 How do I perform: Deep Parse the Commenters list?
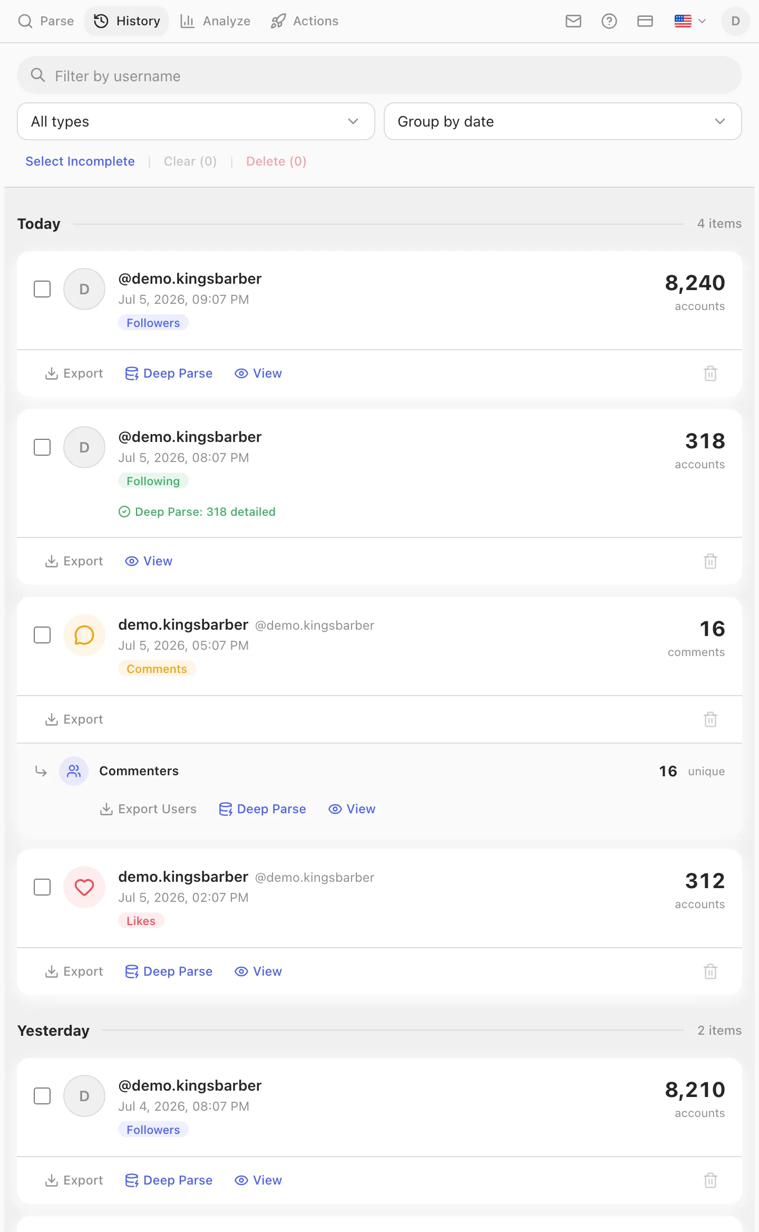point(262,809)
